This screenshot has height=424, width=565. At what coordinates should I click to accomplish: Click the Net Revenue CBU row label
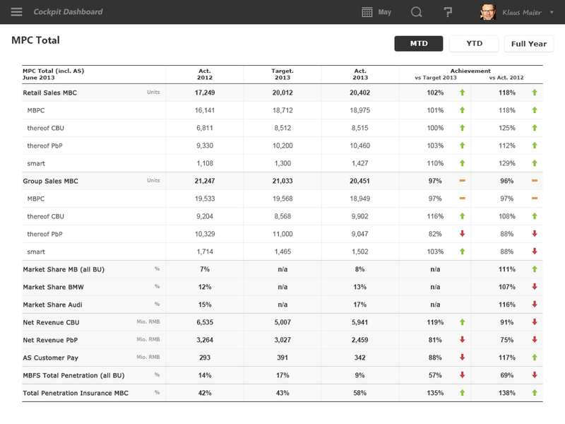click(x=52, y=322)
